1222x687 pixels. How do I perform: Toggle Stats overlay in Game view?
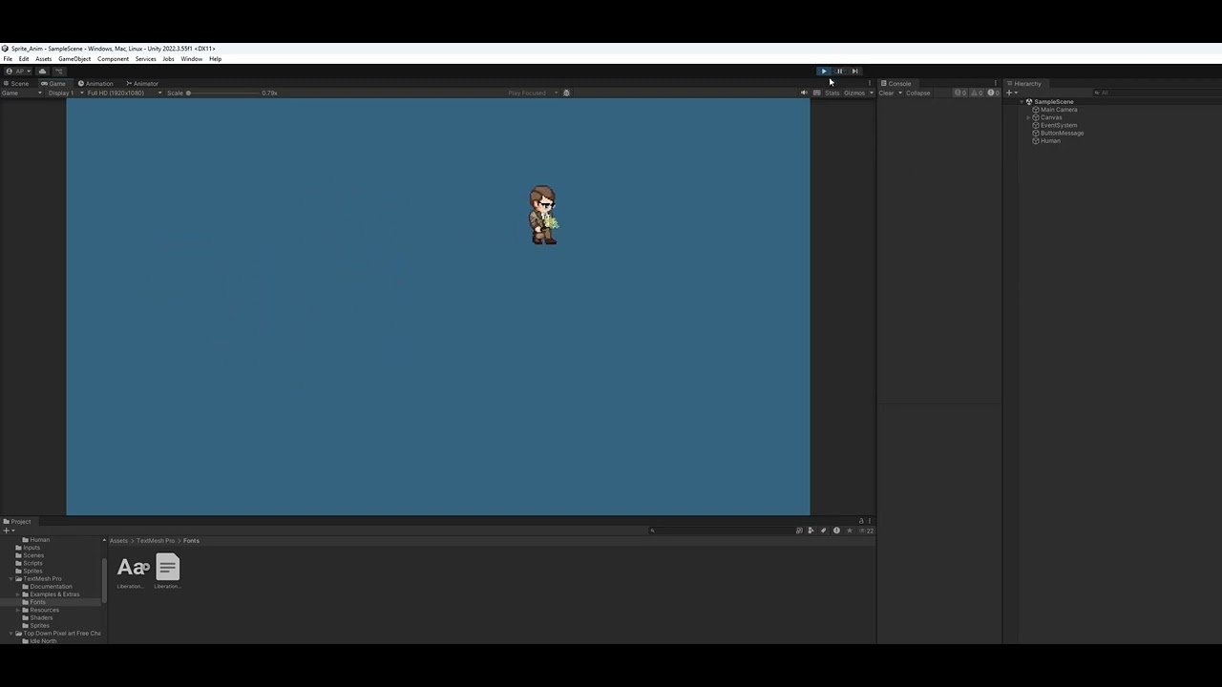click(832, 93)
